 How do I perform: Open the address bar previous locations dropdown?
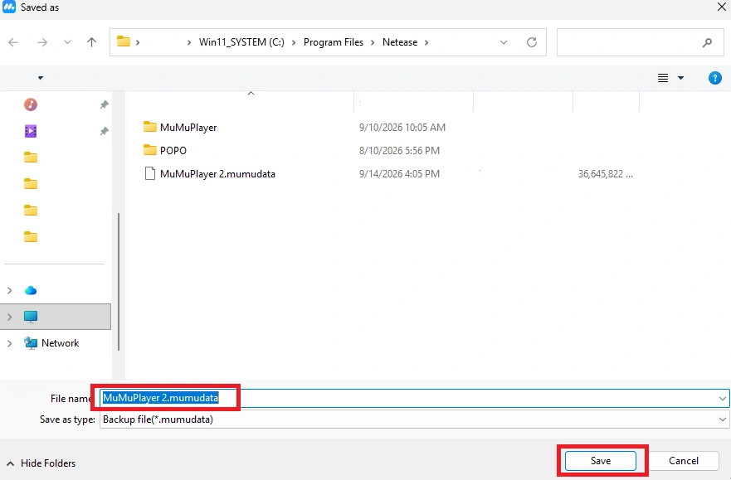click(504, 42)
